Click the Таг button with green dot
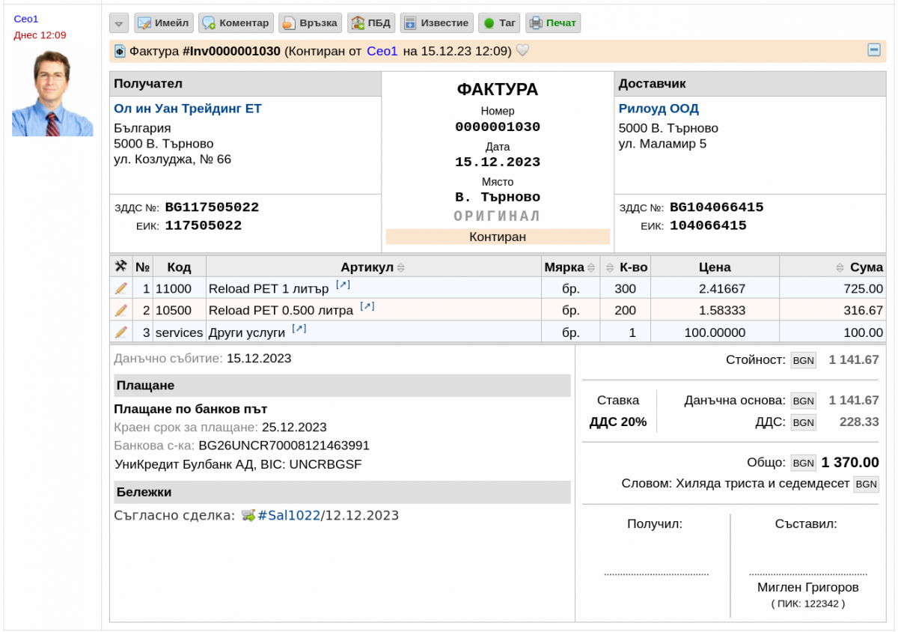 [499, 23]
